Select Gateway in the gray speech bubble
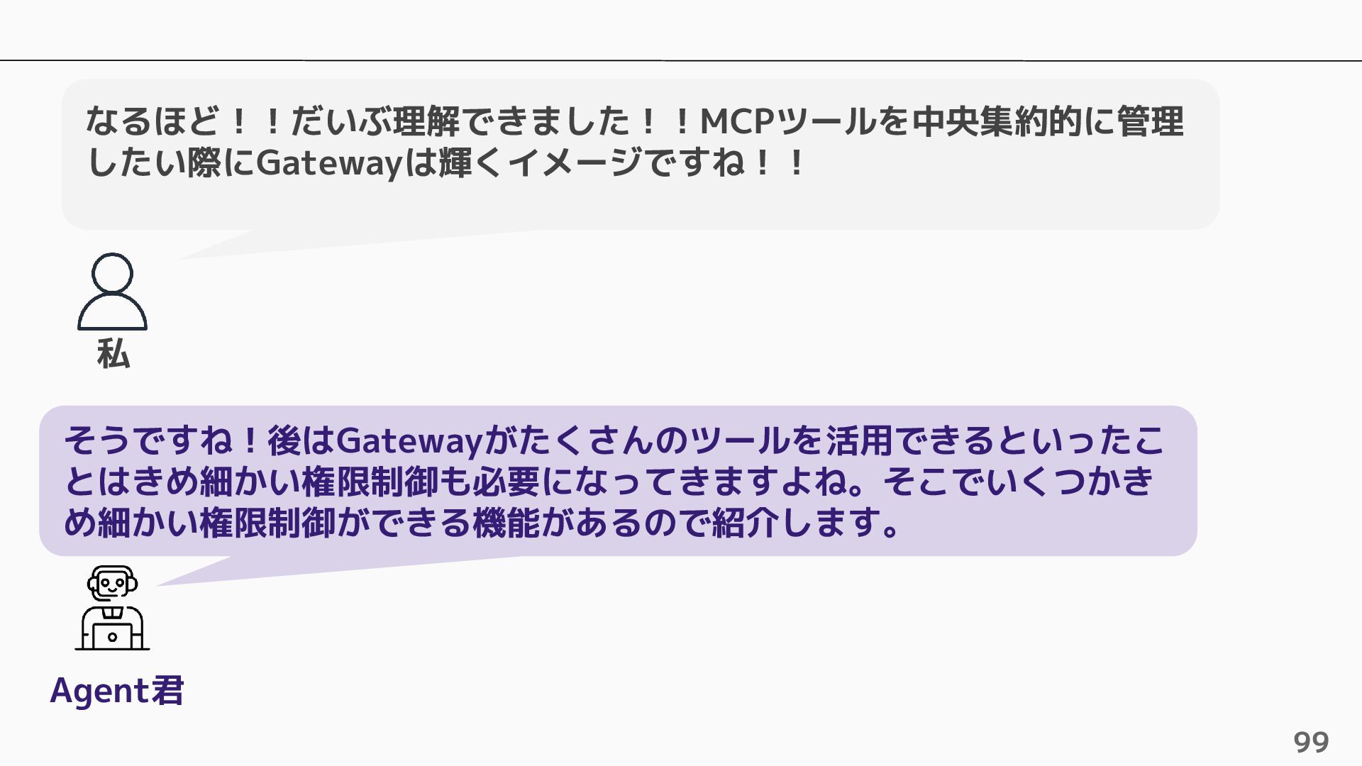Viewport: 1362px width, 766px height. 329,164
